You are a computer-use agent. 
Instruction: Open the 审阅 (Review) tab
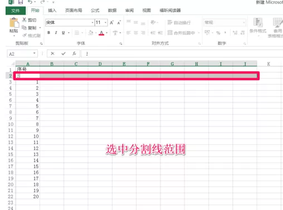tap(129, 11)
